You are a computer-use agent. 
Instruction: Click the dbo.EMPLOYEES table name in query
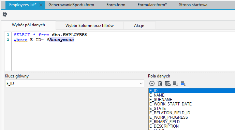point(70,35)
